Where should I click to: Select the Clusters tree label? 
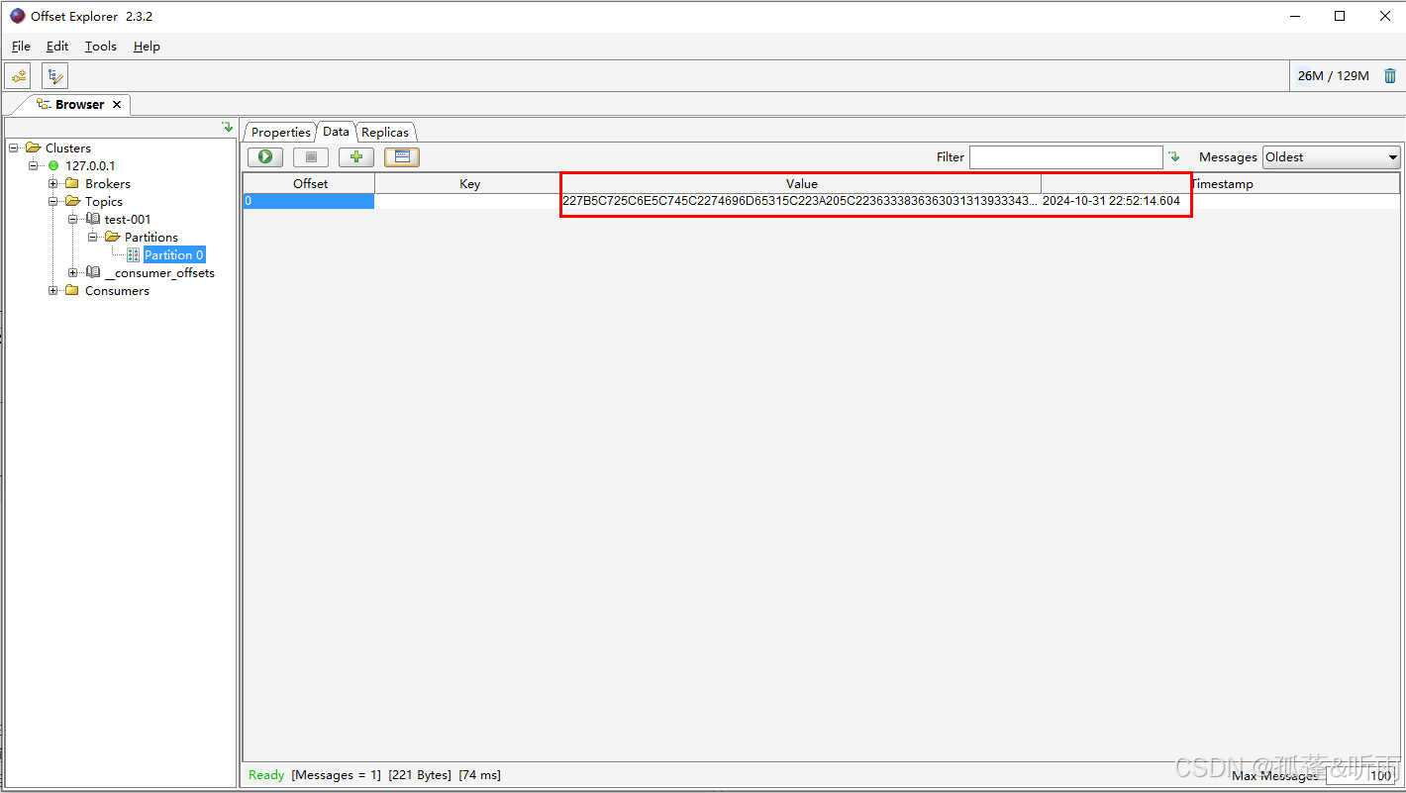[68, 148]
